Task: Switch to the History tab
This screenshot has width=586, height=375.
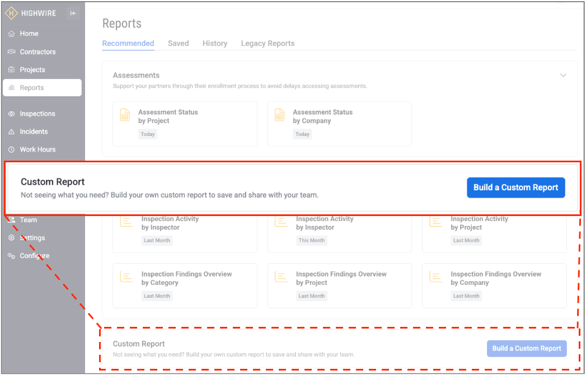Action: point(215,43)
